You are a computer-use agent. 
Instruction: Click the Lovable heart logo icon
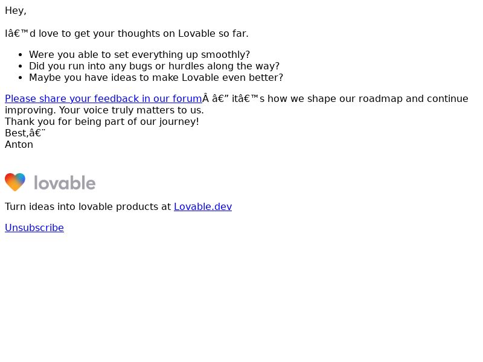[x=15, y=182]
